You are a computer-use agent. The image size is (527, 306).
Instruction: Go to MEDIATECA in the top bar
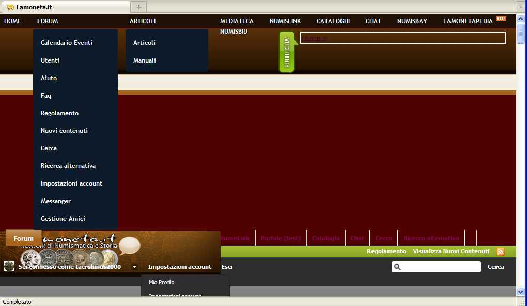237,21
